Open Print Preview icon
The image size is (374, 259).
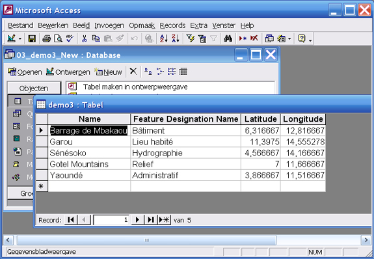(x=58, y=38)
